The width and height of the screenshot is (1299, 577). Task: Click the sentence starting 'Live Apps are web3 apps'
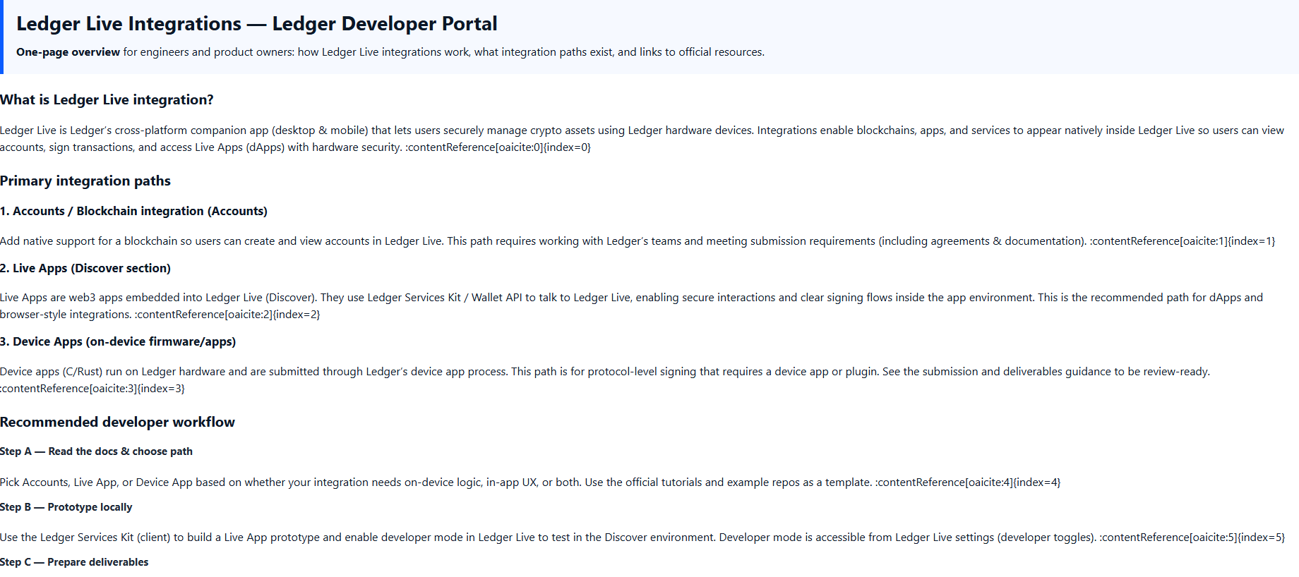click(159, 298)
